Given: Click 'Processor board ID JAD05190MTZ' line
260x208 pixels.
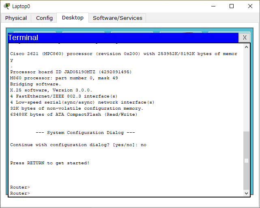Looking at the screenshot, I should 71,72.
